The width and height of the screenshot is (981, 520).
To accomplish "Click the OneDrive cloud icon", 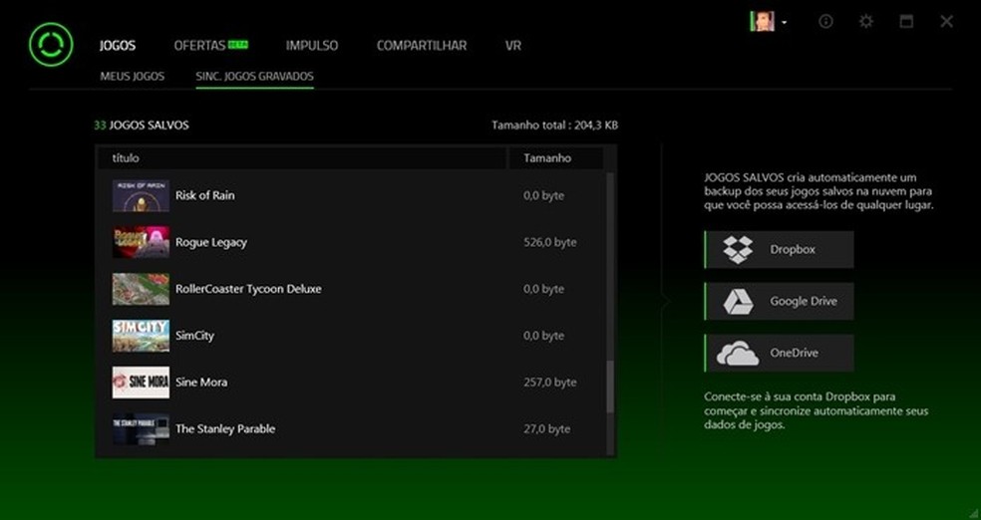I will [738, 353].
